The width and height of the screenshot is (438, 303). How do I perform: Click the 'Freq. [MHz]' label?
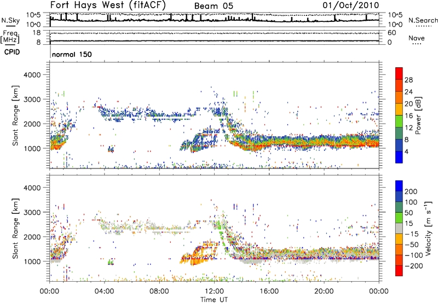(x=10, y=37)
